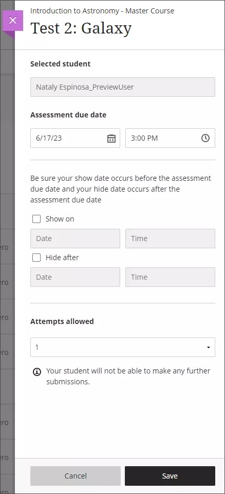Screen dimensions: 225x494
Task: Click the Test 2: Galaxy heading
Action: [81, 29]
